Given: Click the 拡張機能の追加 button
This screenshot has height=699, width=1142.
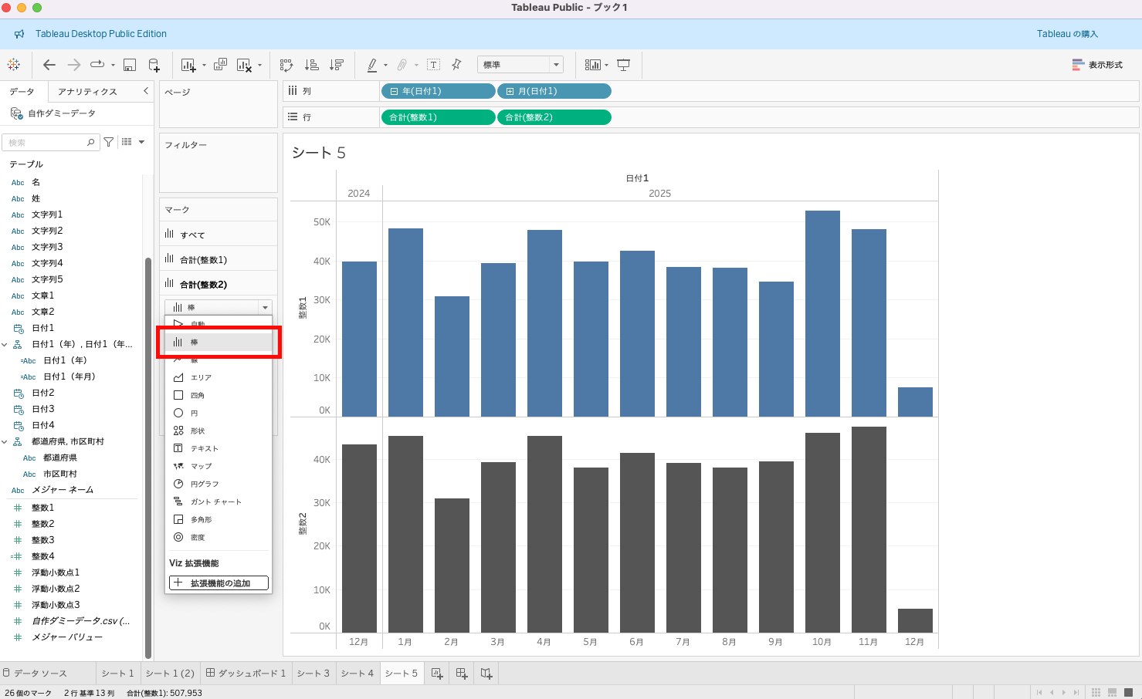Looking at the screenshot, I should coord(219,583).
